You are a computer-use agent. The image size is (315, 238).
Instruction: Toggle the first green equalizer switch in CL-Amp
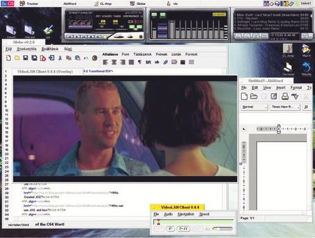point(154,15)
